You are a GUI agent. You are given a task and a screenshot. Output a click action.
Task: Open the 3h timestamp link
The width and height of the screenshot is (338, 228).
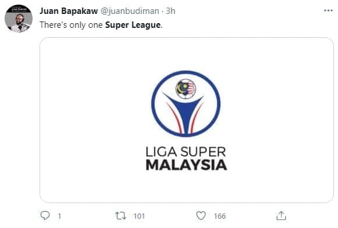point(170,11)
